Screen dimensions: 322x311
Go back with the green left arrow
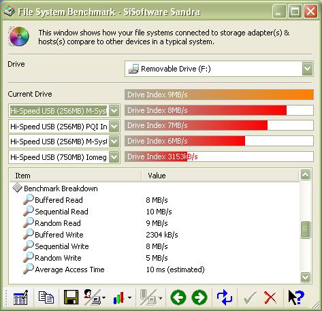point(178,297)
